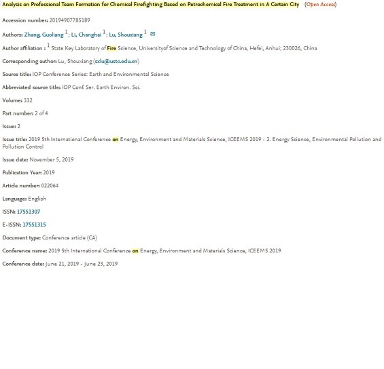Click the highlighted word on in Conference name
This screenshot has width=384, height=369.
click(x=135, y=251)
